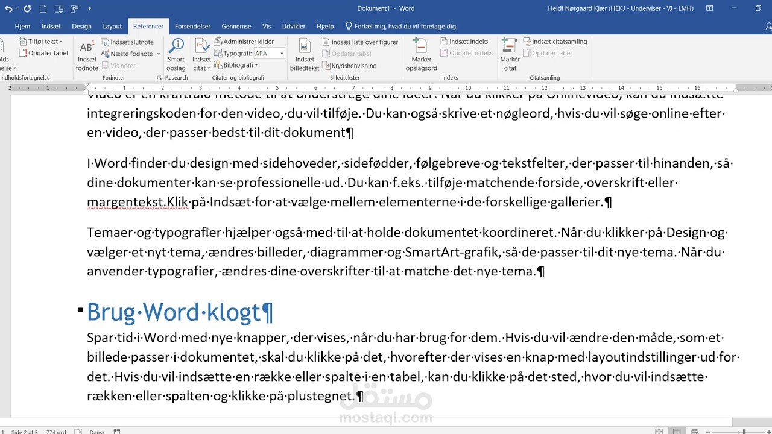
Task: Expand the Undo history dropdown arrow
Action: [x=16, y=8]
